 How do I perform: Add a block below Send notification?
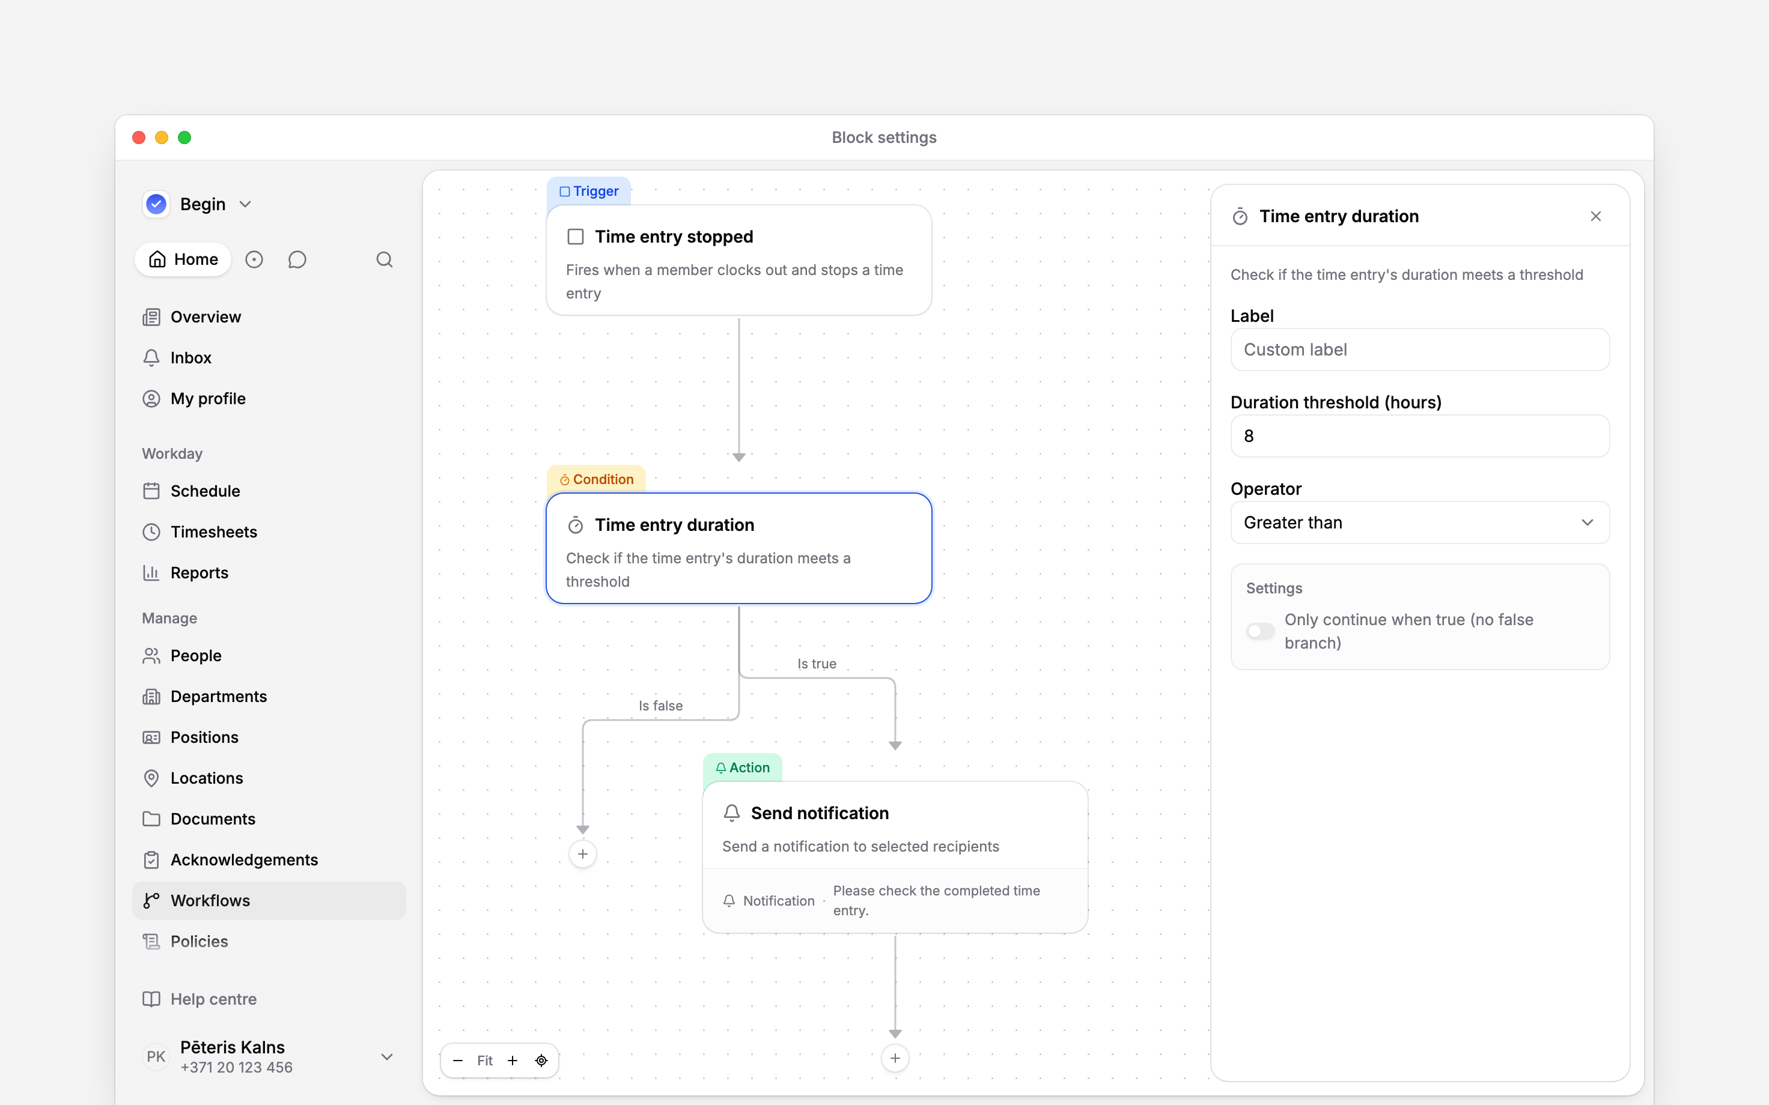tap(895, 1058)
